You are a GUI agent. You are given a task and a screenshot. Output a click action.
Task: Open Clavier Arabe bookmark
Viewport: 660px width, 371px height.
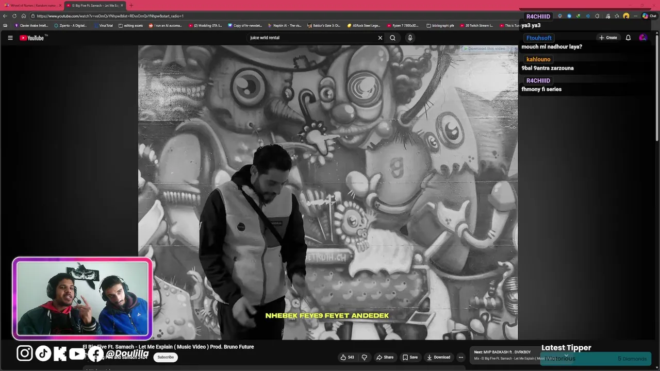click(x=31, y=25)
